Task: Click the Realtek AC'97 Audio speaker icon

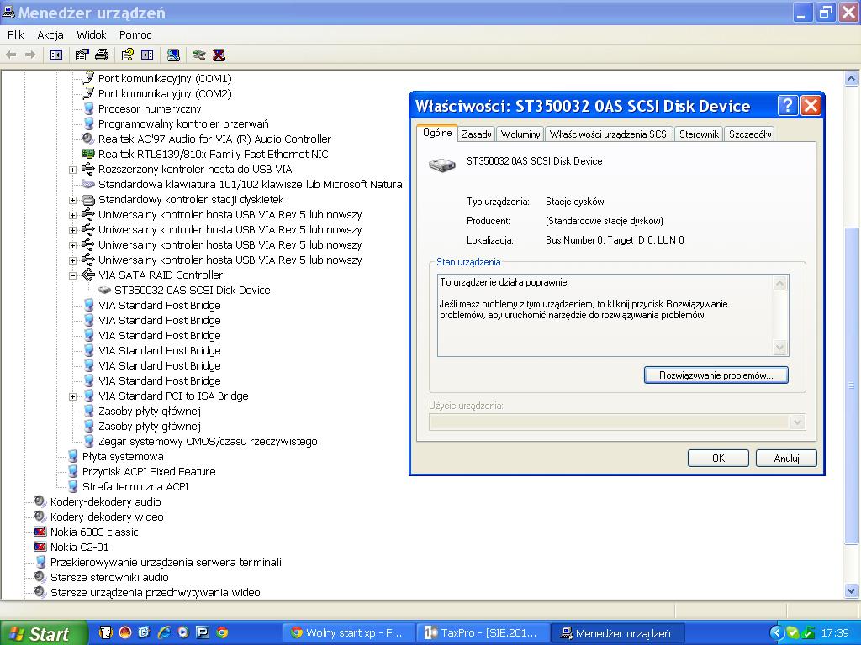Action: [87, 139]
